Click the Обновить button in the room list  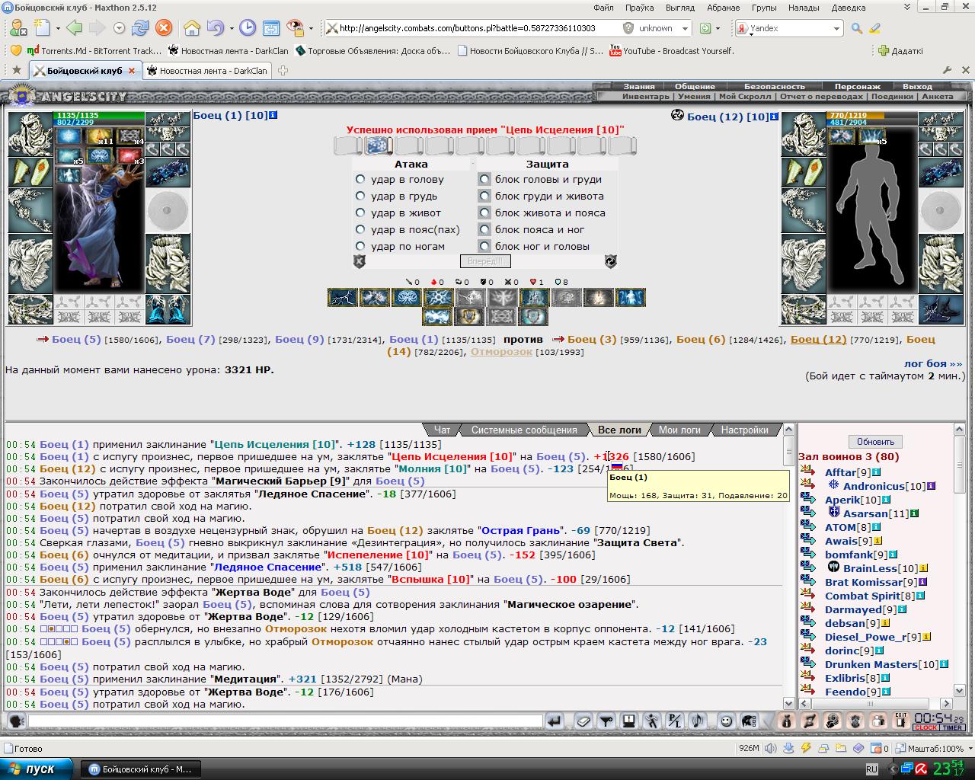875,442
